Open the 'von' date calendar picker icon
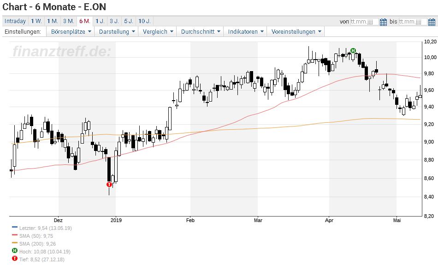 pos(383,22)
